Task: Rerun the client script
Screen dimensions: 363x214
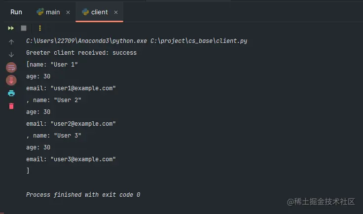Action: click(x=11, y=28)
